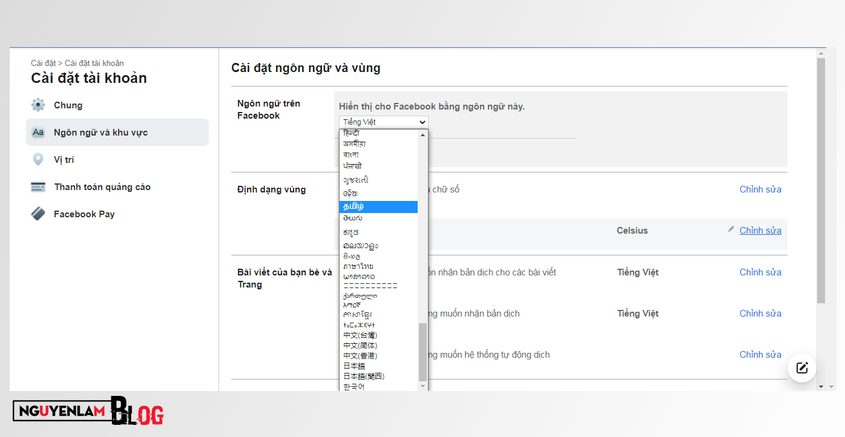The image size is (845, 437).
Task: Click the page scrollbar down arrow
Action: [821, 386]
